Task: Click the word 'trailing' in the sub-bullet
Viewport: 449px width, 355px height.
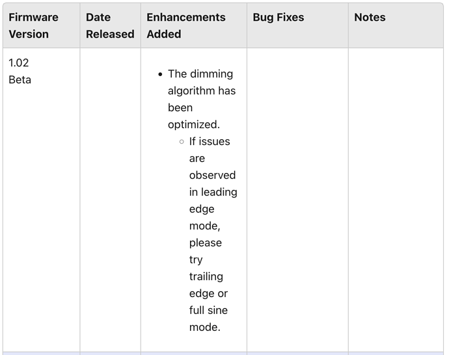Action: [206, 277]
